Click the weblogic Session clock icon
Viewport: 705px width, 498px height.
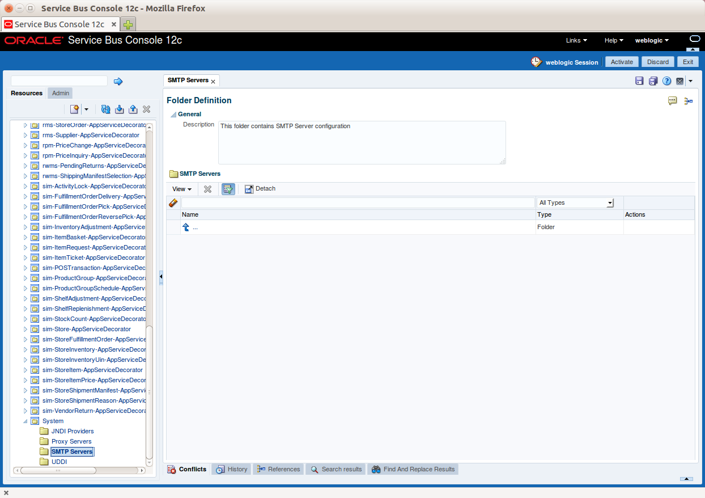point(536,62)
